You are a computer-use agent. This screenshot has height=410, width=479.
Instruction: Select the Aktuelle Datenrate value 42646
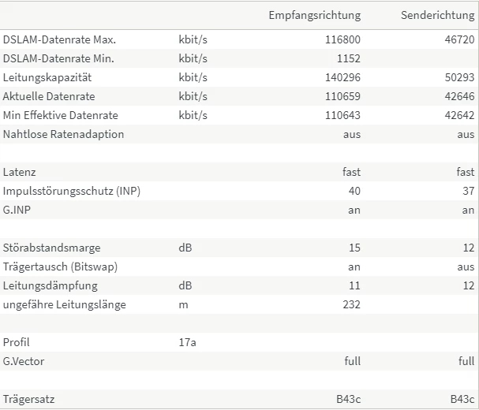click(459, 96)
